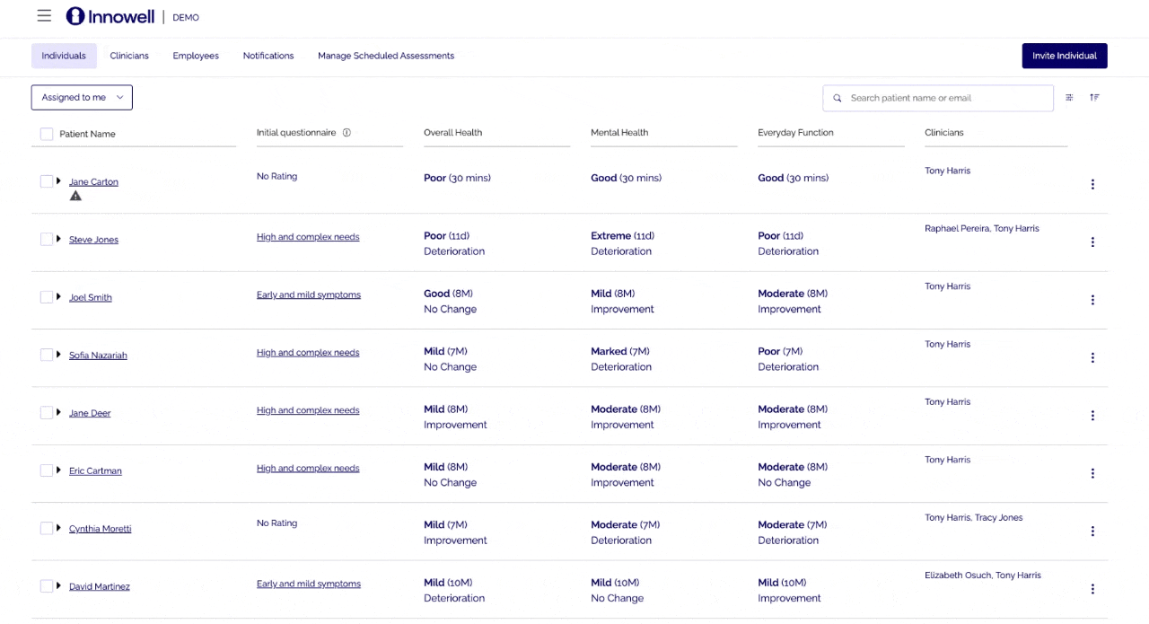1149x624 pixels.
Task: Expand the Cynthia Moretti row
Action: pyautogui.click(x=59, y=528)
